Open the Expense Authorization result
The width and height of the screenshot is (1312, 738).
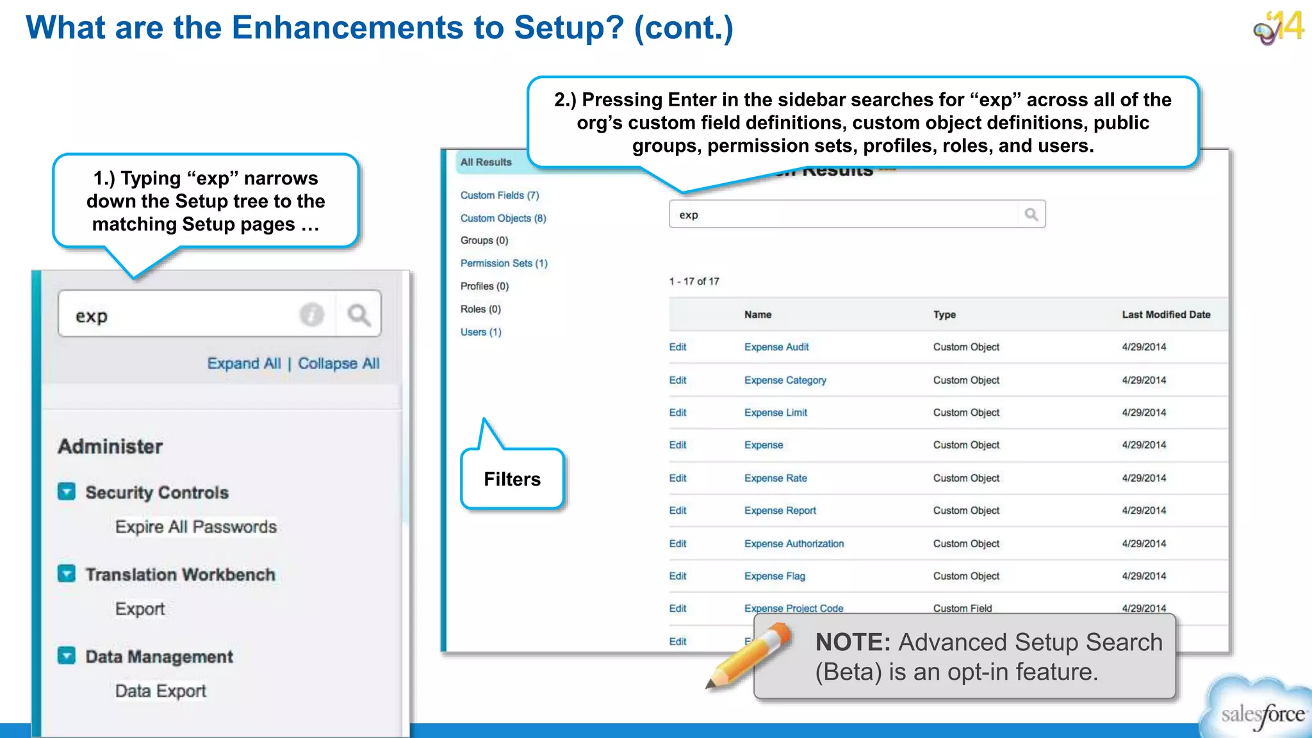[794, 544]
